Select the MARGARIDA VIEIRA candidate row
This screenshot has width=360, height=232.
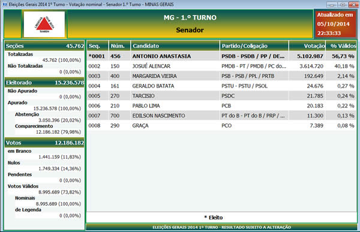point(221,76)
